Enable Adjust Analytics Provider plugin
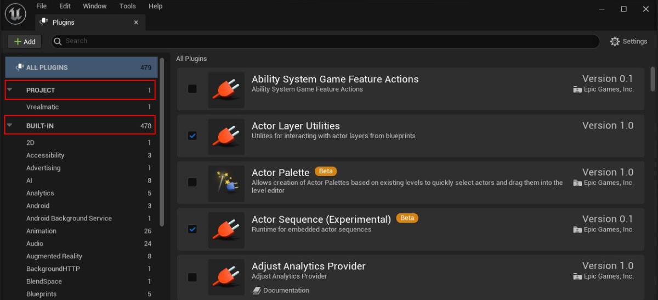 [x=192, y=277]
